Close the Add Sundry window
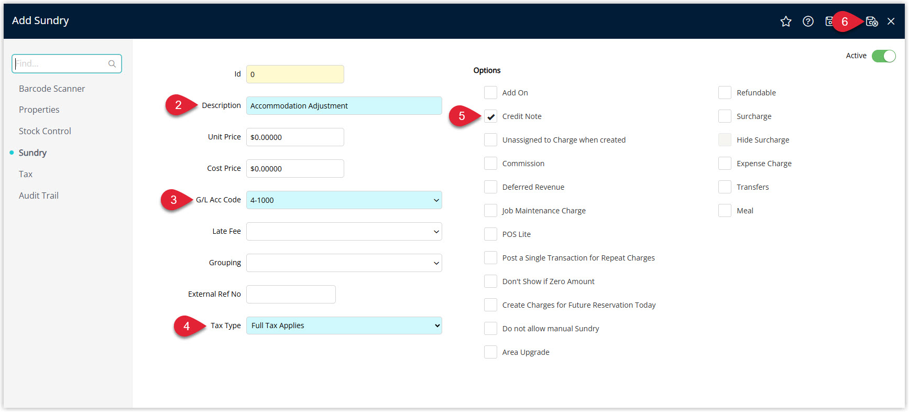 [891, 21]
